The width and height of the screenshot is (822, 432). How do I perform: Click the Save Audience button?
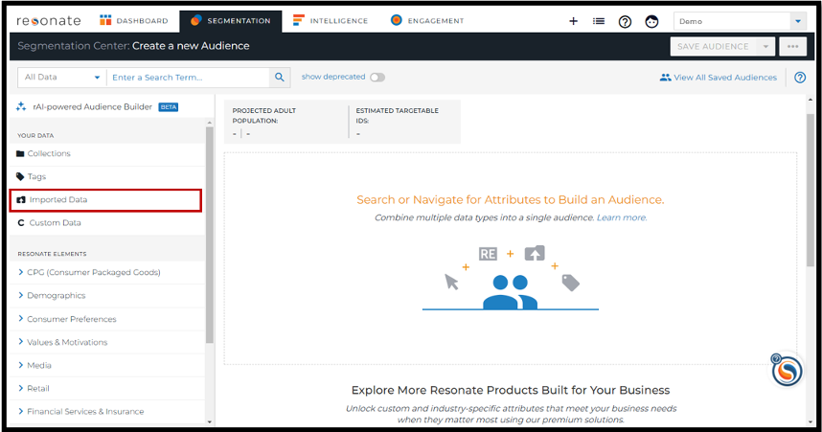click(x=713, y=47)
